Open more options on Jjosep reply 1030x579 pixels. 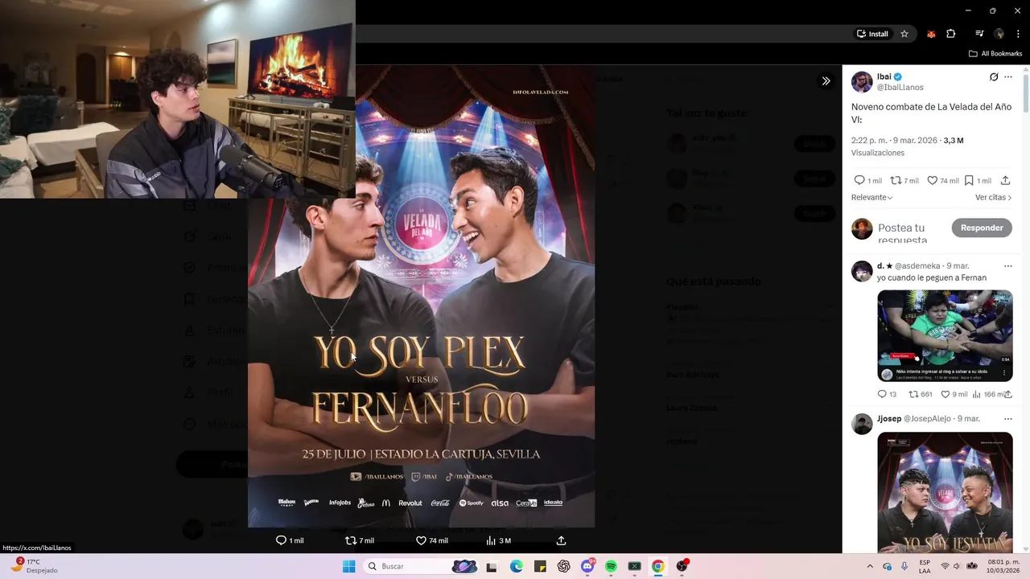click(1008, 419)
